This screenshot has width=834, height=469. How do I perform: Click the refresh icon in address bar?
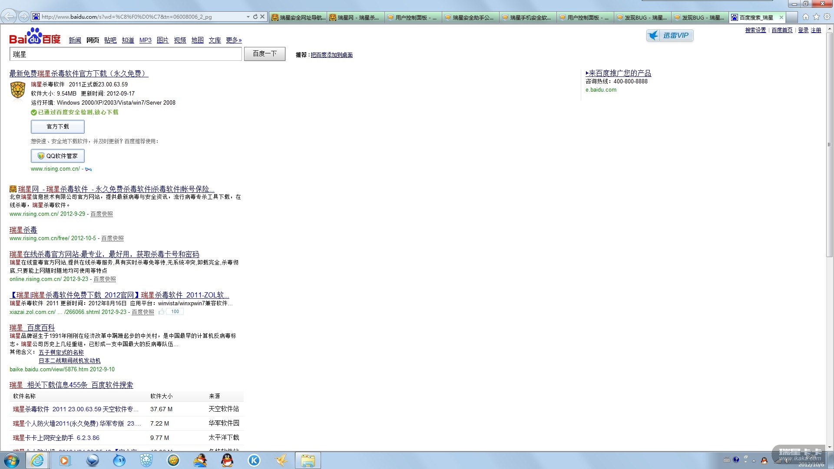point(255,17)
